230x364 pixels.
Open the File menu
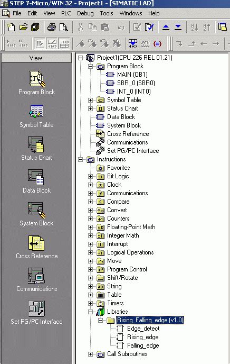tap(17, 13)
